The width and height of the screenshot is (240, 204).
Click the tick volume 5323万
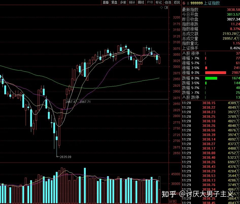point(234,158)
